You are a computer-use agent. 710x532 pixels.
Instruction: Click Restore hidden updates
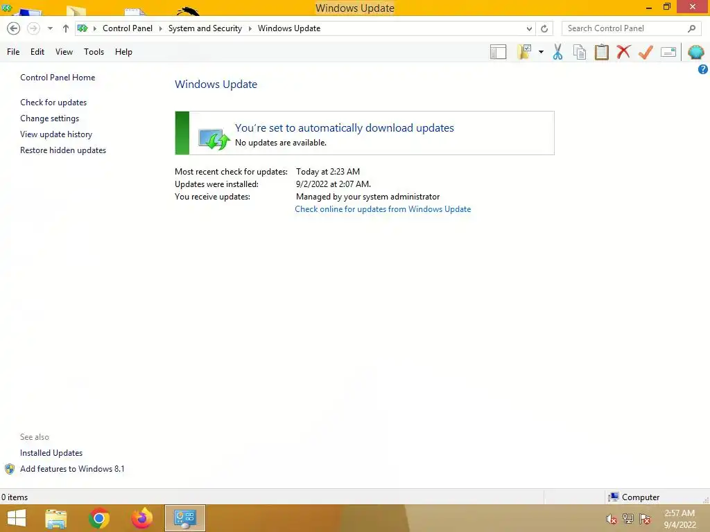click(63, 150)
